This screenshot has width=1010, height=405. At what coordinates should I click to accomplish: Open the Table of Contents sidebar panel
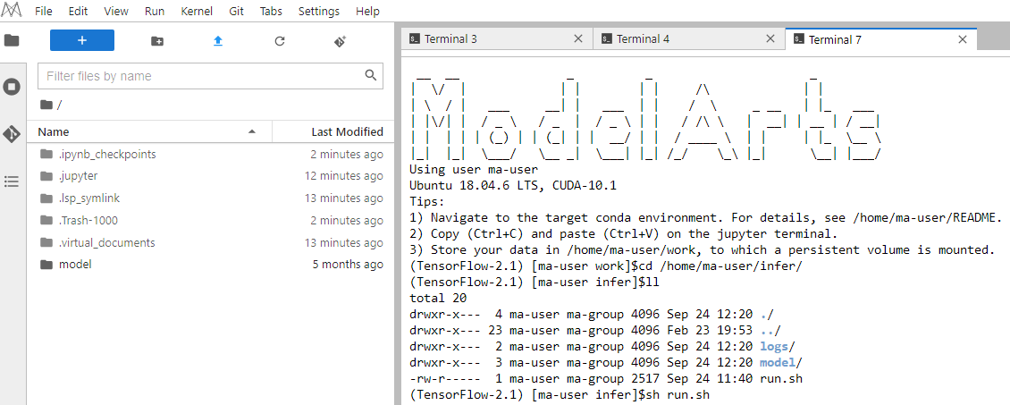pos(12,181)
